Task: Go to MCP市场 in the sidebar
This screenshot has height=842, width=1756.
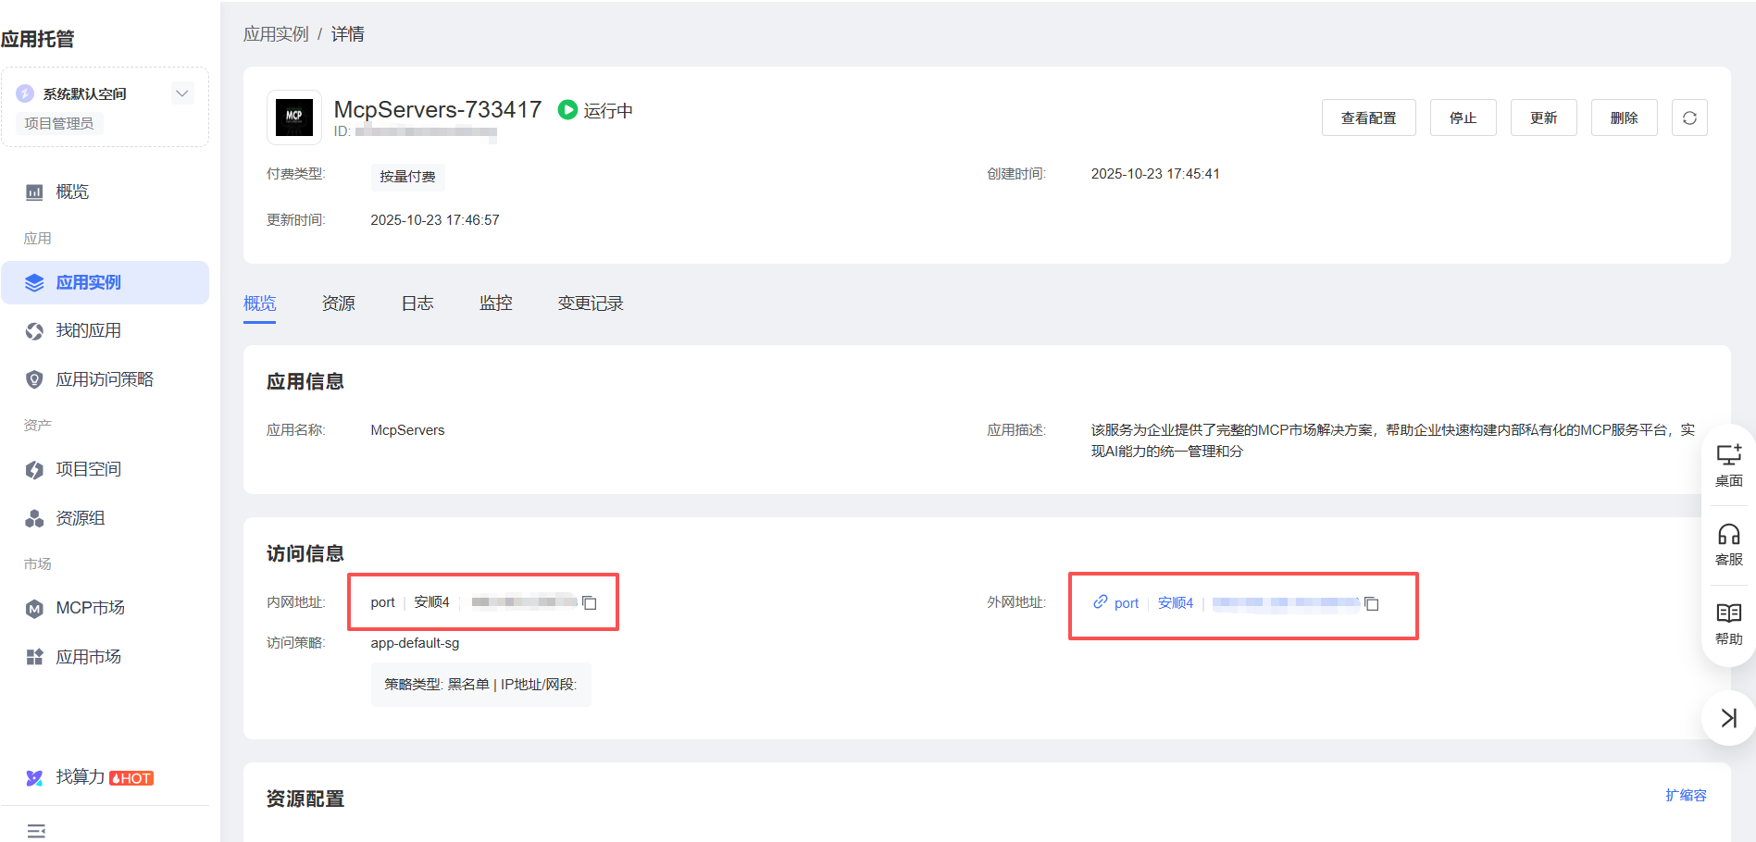Action: click(90, 608)
